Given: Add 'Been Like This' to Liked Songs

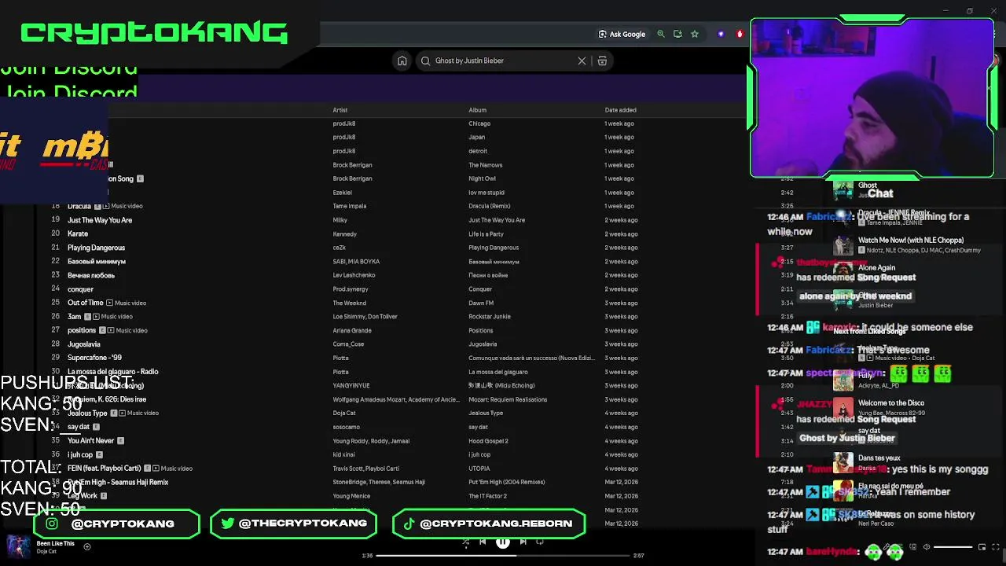Looking at the screenshot, I should [87, 547].
